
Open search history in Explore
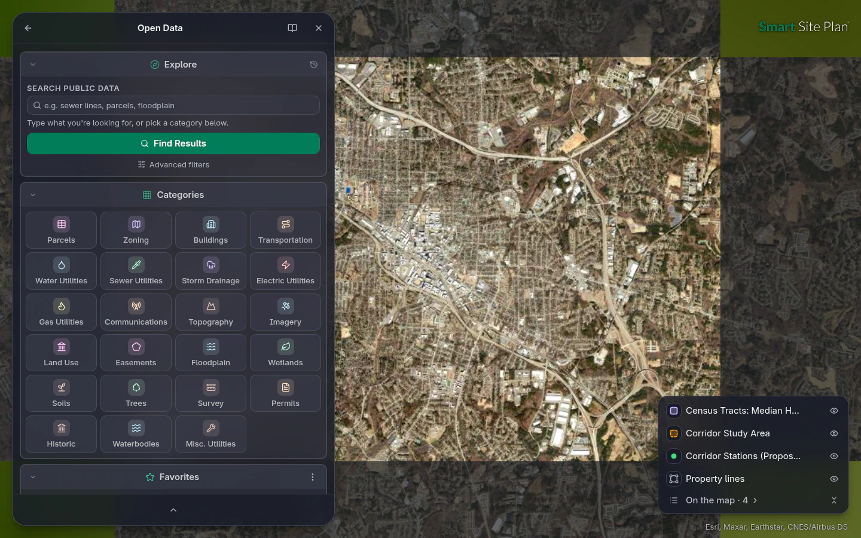[314, 65]
